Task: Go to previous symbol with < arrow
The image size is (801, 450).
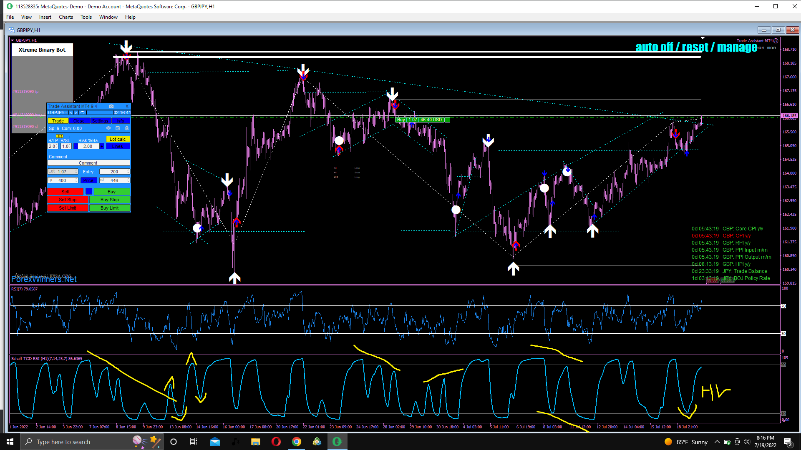Action: pos(71,112)
